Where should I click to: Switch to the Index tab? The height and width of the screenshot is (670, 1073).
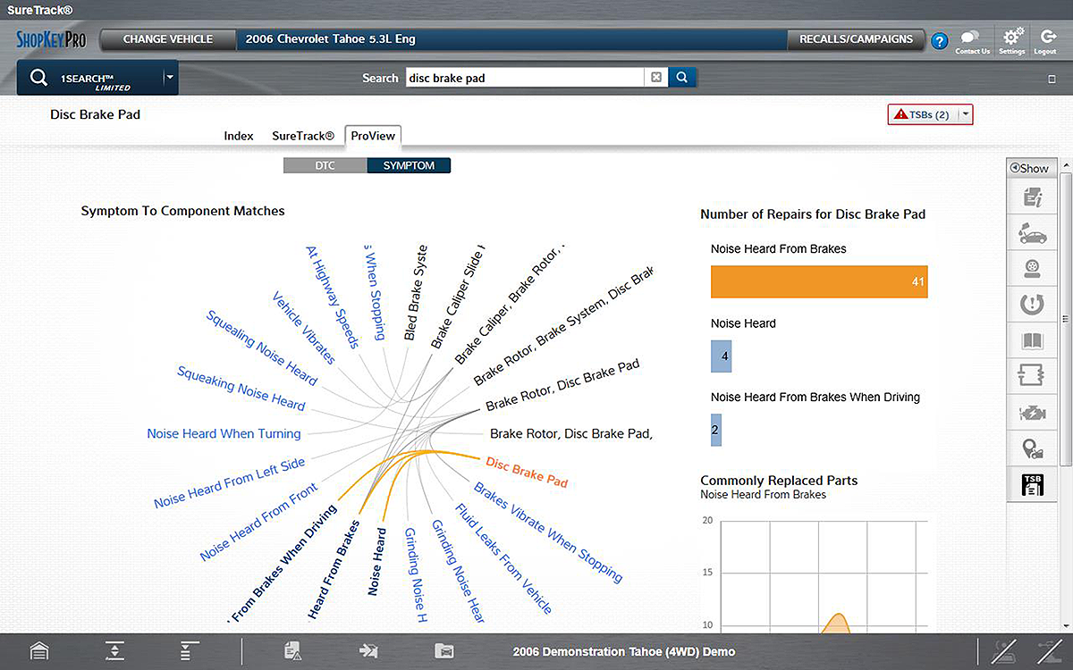pyautogui.click(x=239, y=136)
